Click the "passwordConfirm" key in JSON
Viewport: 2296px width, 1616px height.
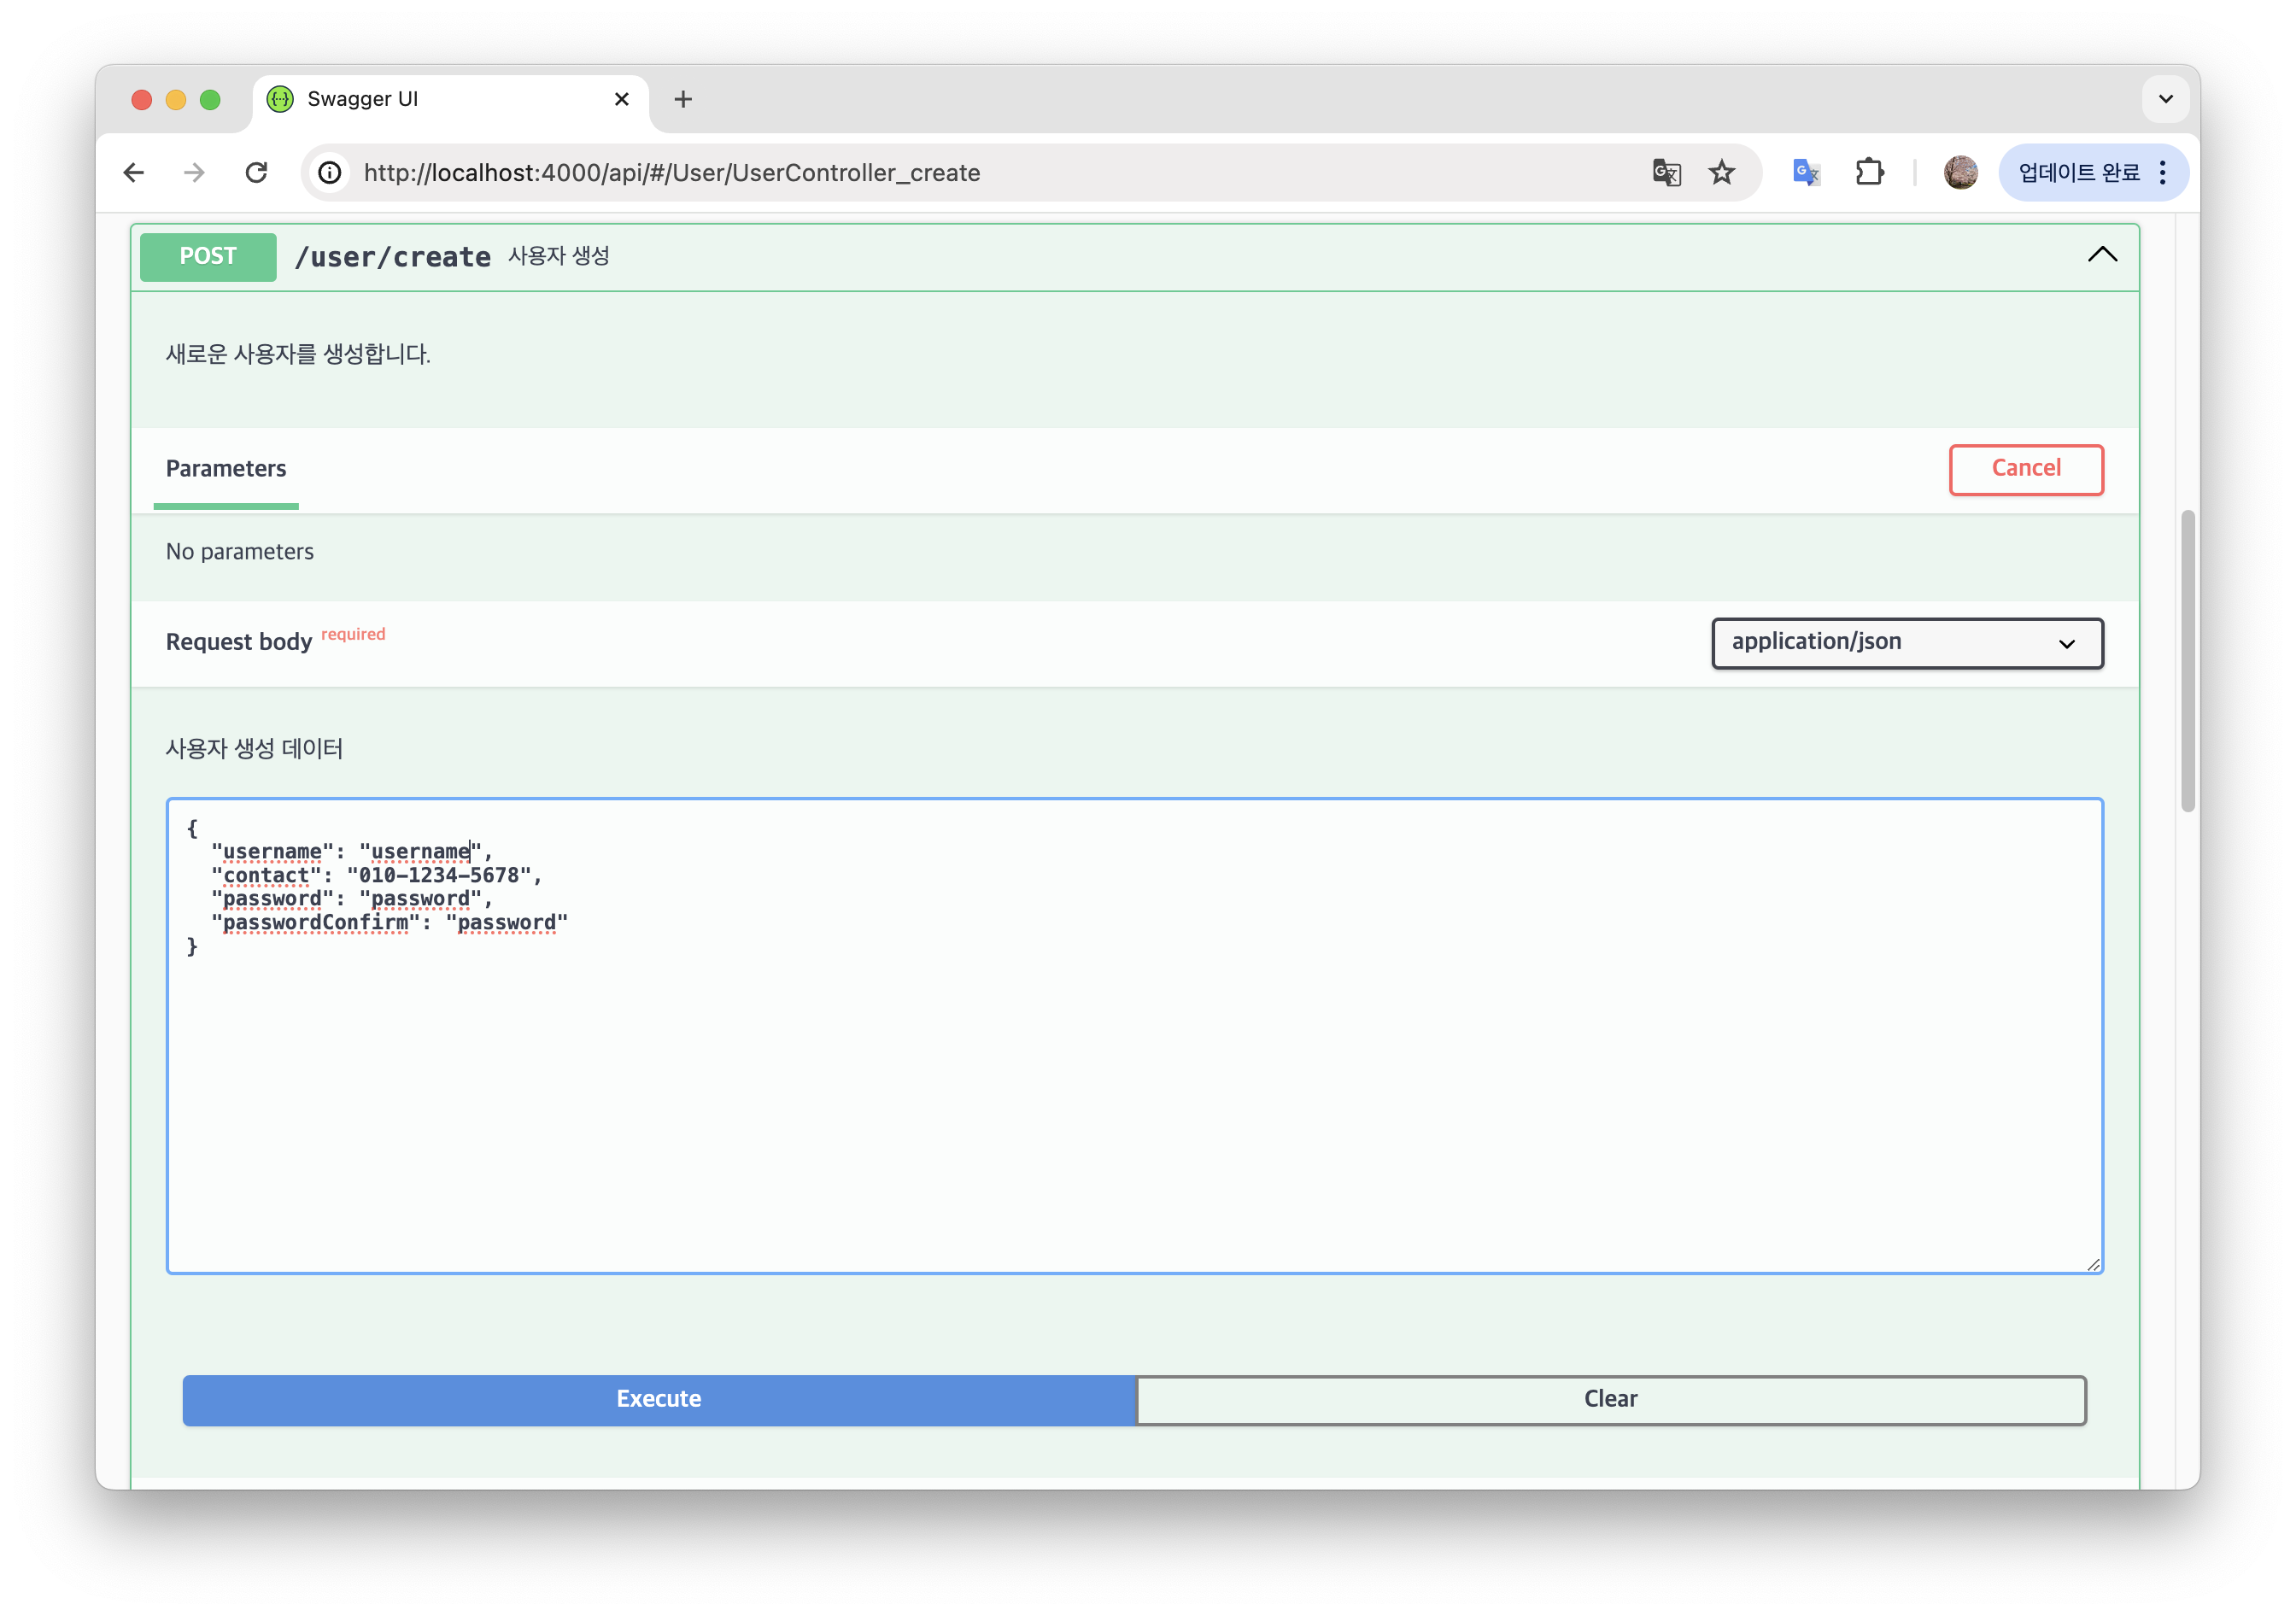click(x=316, y=922)
